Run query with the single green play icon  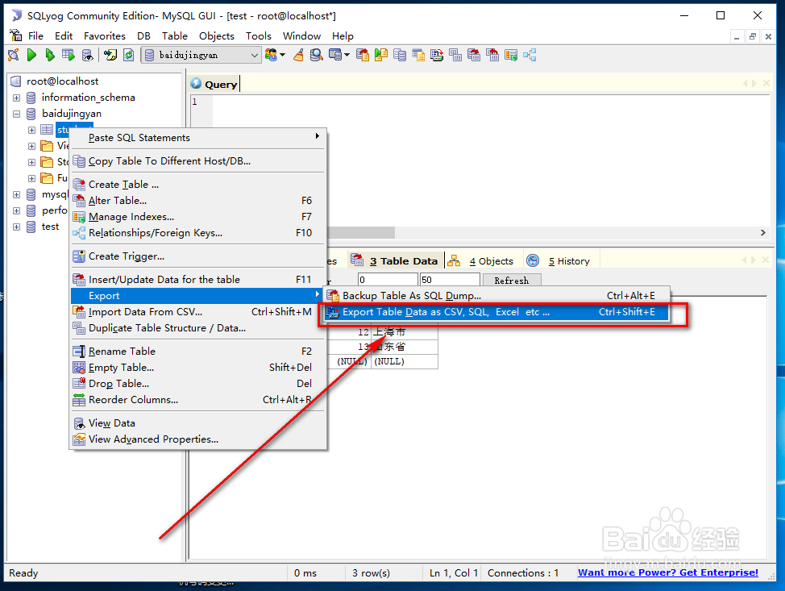tap(31, 55)
